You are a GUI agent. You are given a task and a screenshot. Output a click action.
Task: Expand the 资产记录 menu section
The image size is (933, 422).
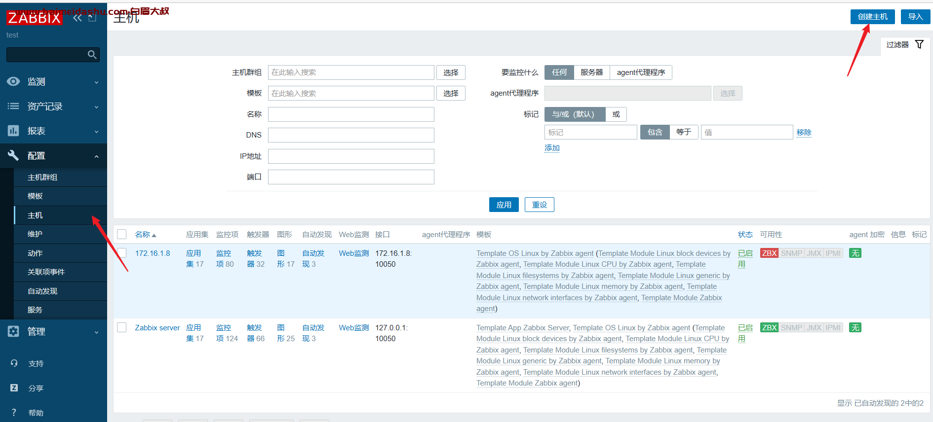click(53, 106)
